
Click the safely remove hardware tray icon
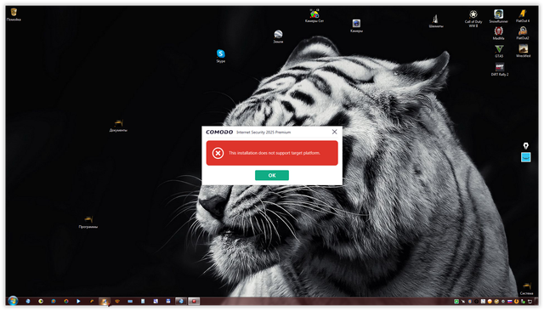[x=523, y=302]
